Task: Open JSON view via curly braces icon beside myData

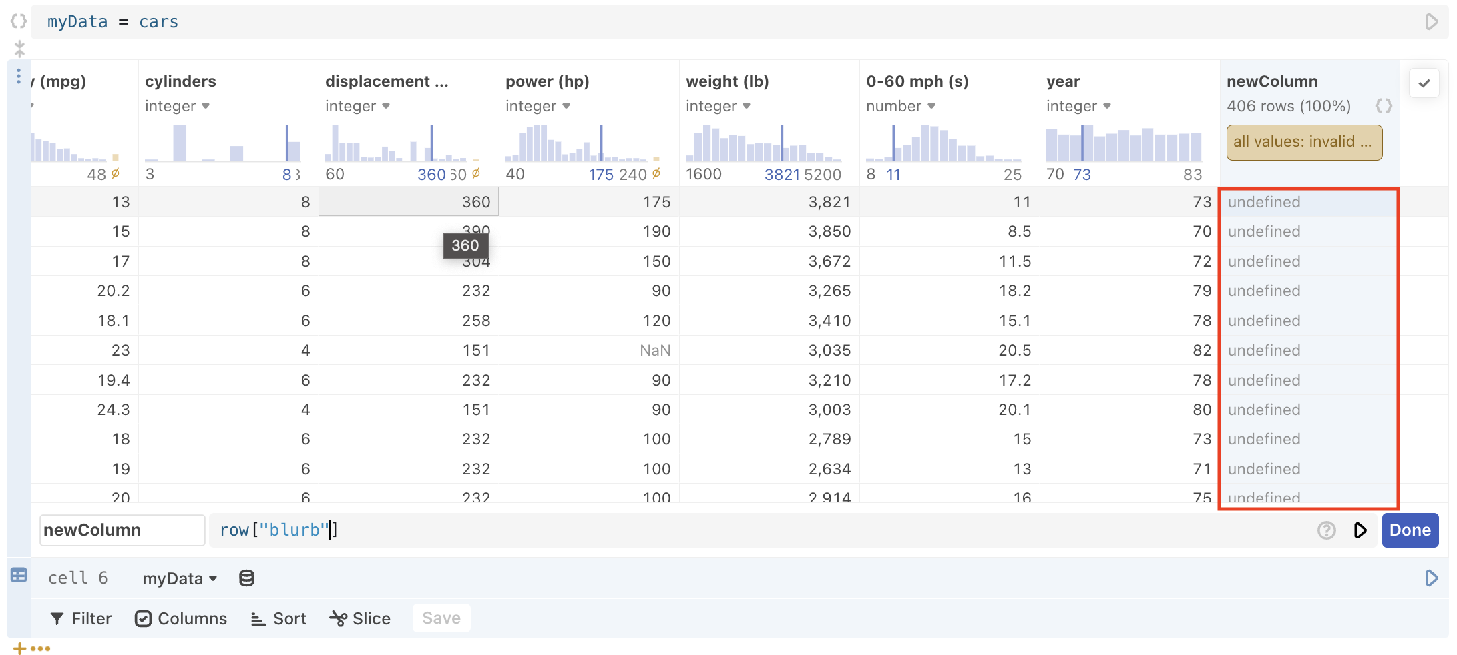Action: 18,21
